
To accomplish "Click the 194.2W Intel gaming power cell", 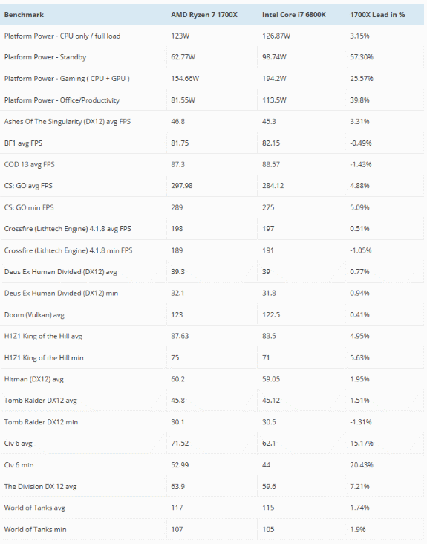I will pos(274,79).
